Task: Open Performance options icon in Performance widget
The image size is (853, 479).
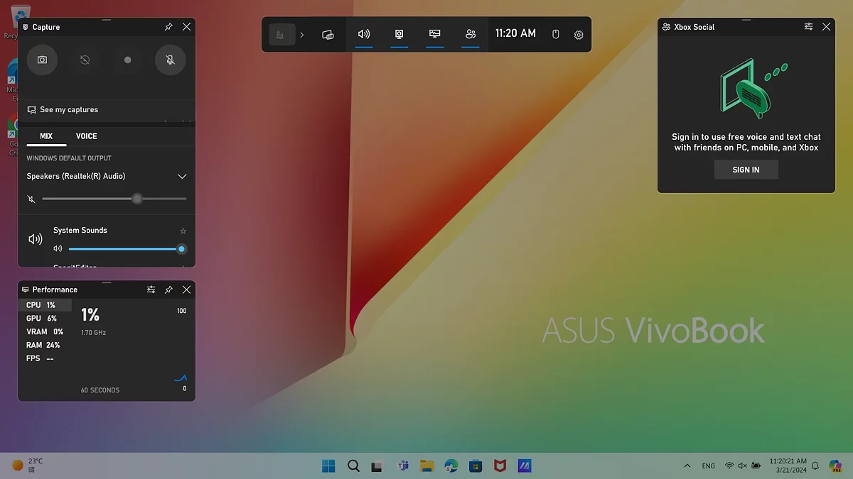Action: click(151, 290)
